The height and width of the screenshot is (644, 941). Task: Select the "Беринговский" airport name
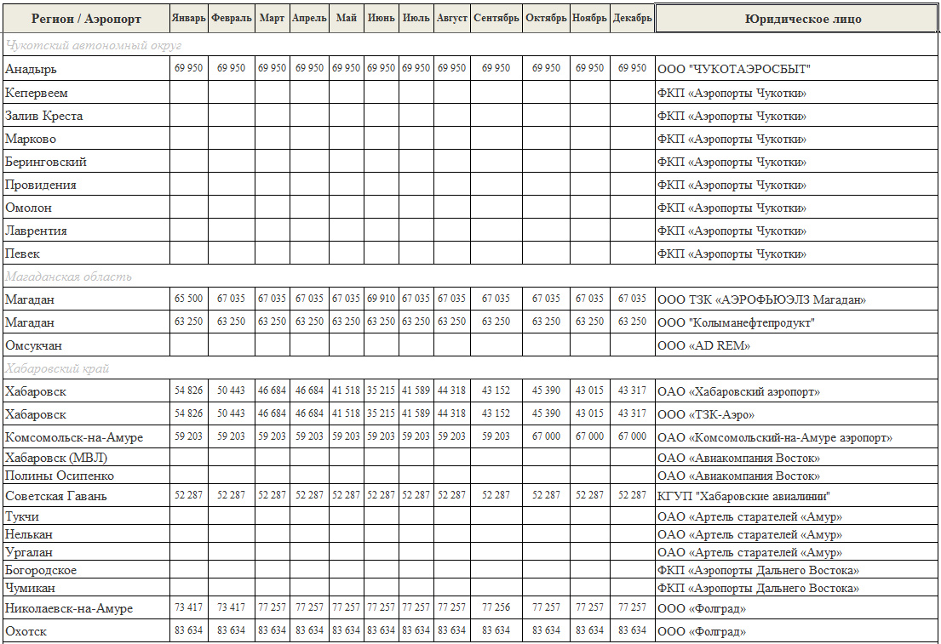point(46,162)
